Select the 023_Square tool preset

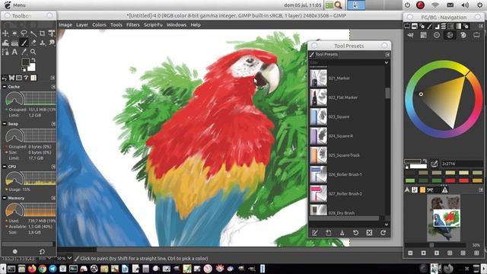347,116
